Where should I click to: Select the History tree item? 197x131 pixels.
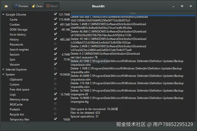click(14, 40)
